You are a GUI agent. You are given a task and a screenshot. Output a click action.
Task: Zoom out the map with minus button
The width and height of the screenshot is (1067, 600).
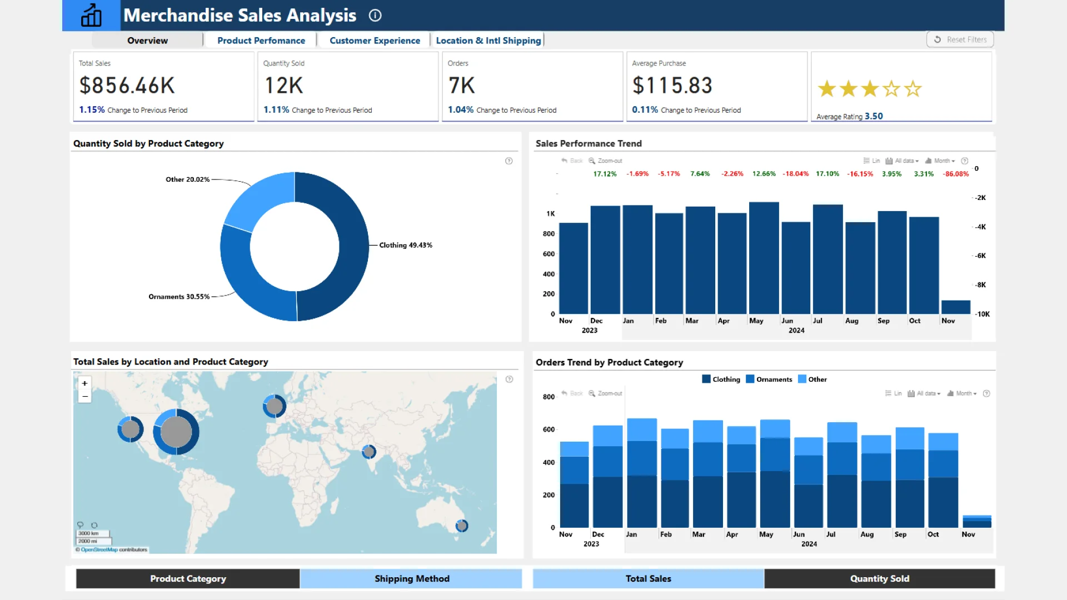(x=84, y=396)
